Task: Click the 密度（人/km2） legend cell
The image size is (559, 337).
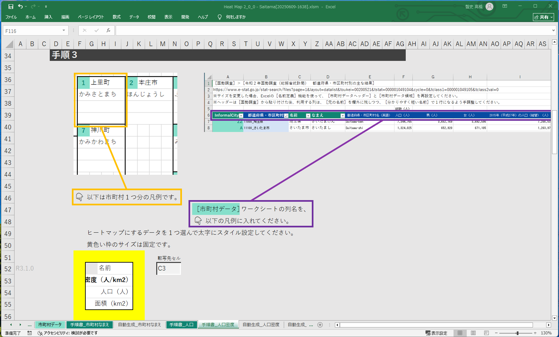Action: 109,280
